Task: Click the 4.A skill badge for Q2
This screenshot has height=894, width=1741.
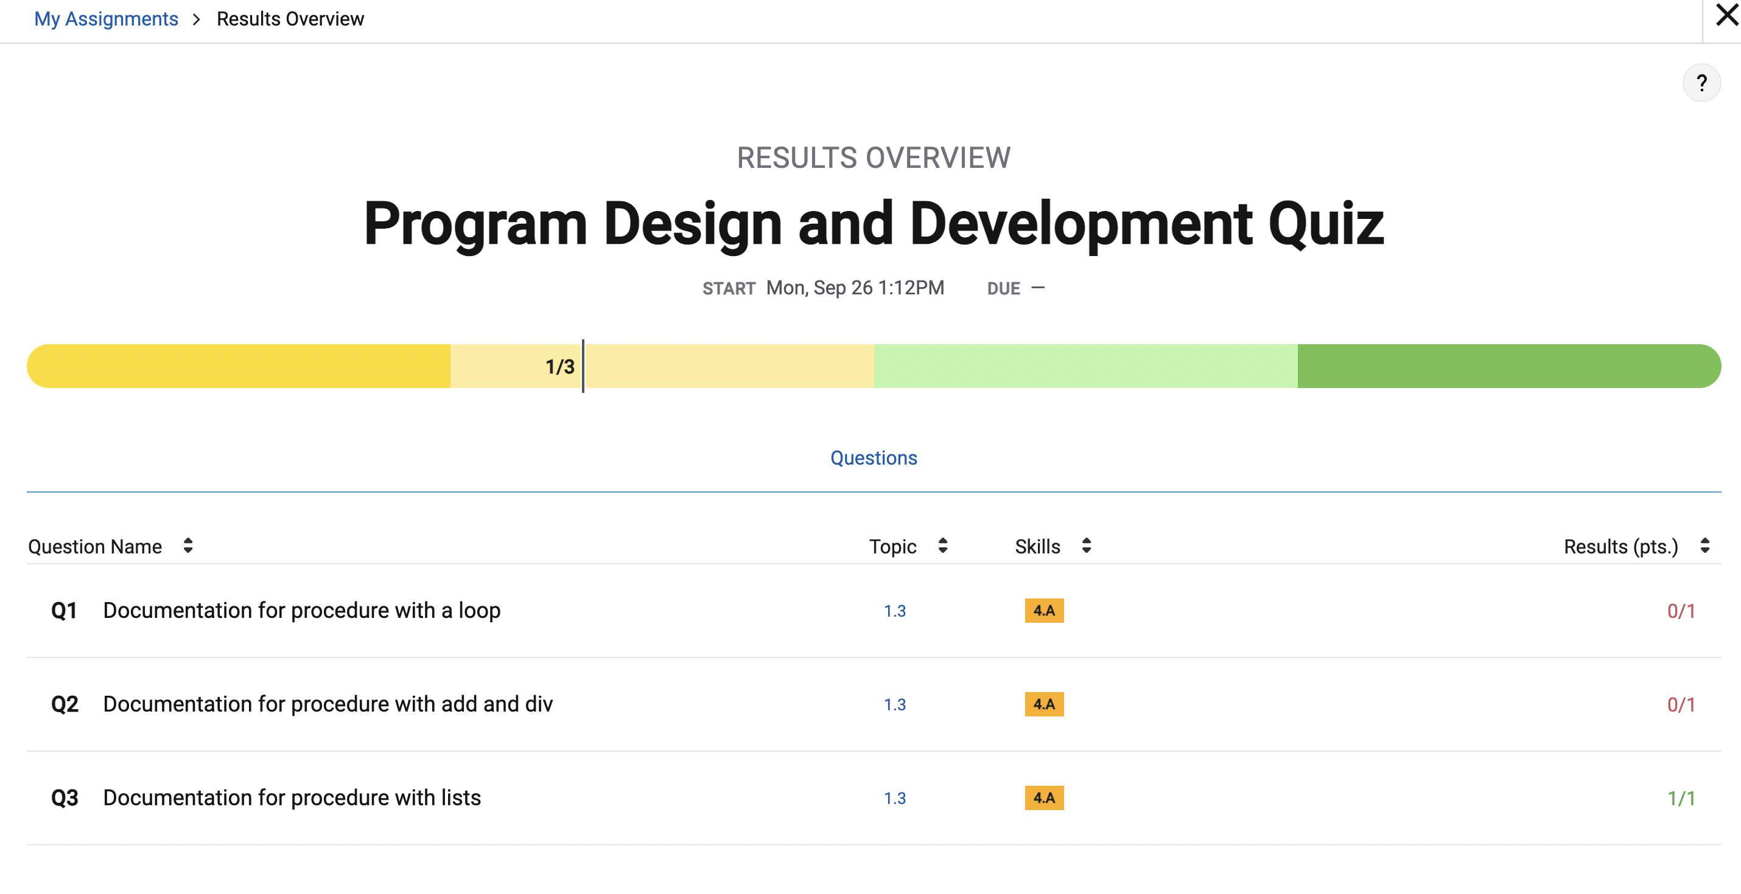Action: [x=1044, y=704]
